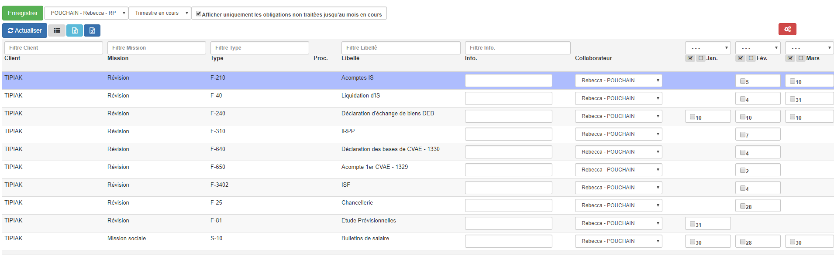
Task: Check Fév. day 4 box for Liquidation d'IS
Action: (x=742, y=99)
